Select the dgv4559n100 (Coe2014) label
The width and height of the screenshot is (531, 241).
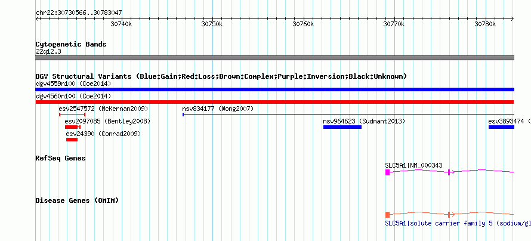pyautogui.click(x=73, y=84)
